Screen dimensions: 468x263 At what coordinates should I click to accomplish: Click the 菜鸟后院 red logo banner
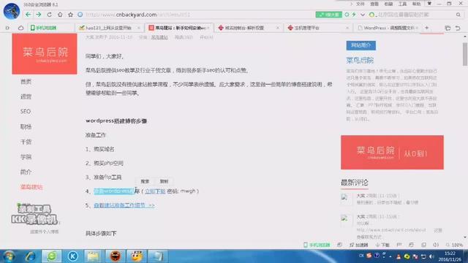point(45,53)
